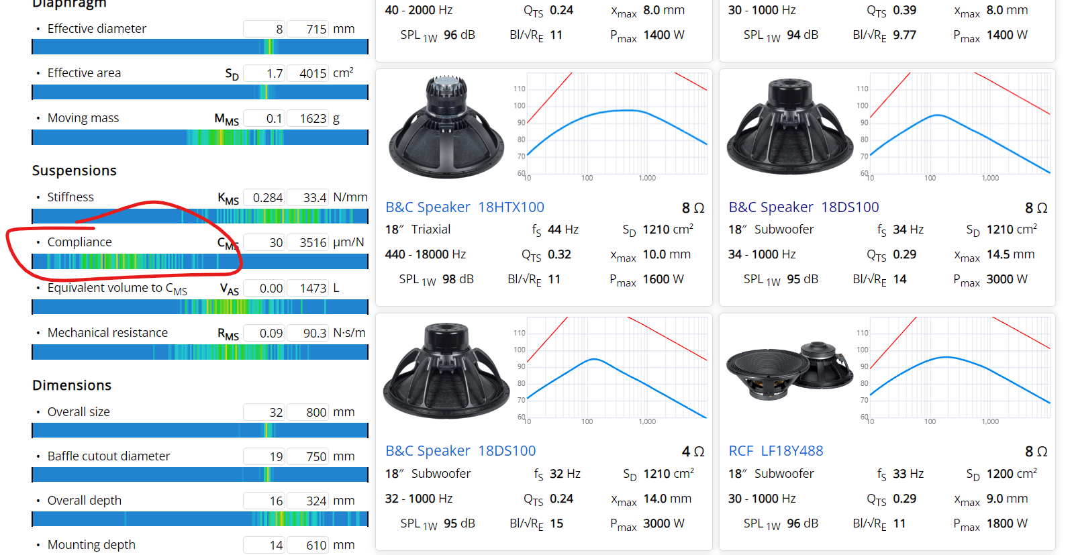Image resolution: width=1072 pixels, height=555 pixels.
Task: Select the Dimensions section heading
Action: click(x=72, y=385)
